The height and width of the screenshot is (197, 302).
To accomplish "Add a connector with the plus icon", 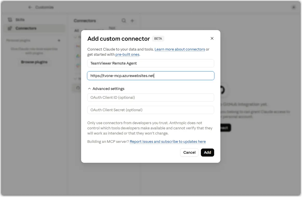I will pos(132,20).
